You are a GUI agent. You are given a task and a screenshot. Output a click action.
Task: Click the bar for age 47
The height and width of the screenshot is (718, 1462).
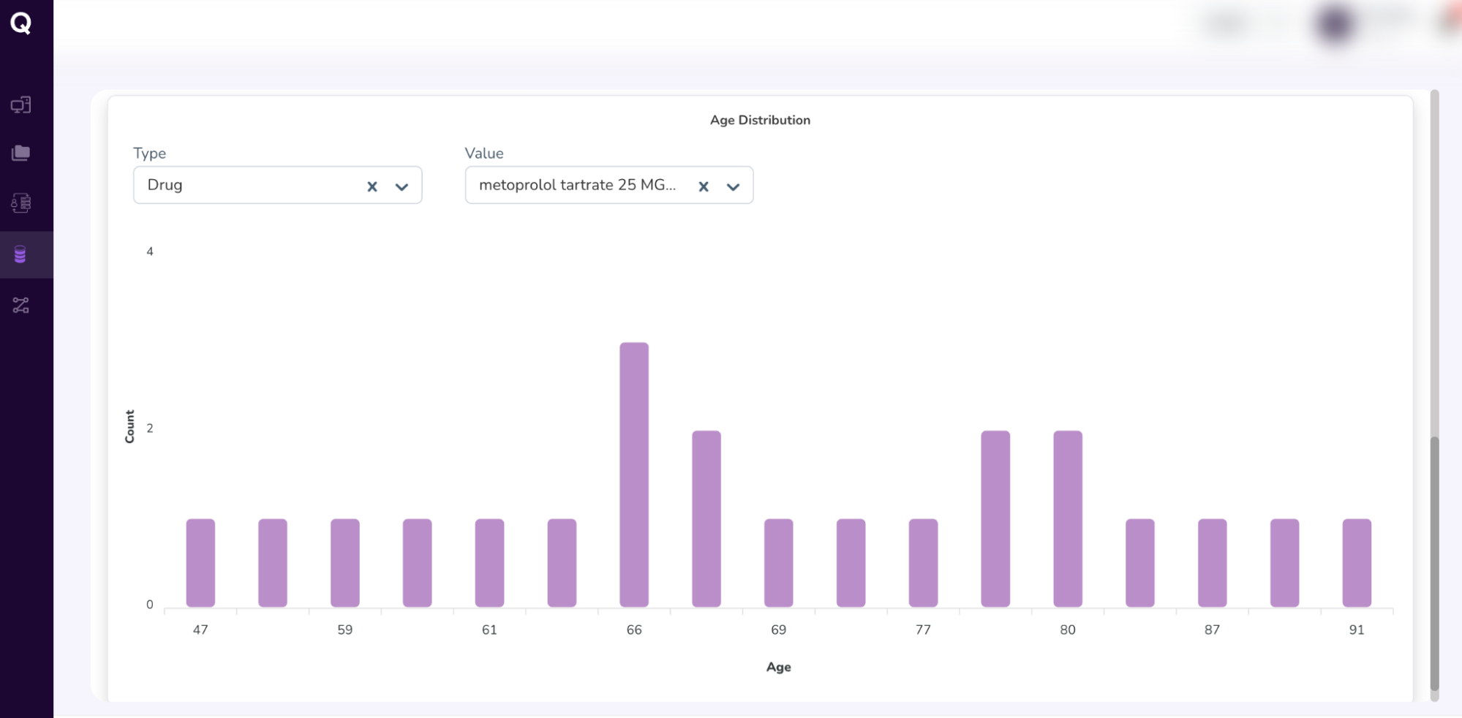pyautogui.click(x=200, y=562)
